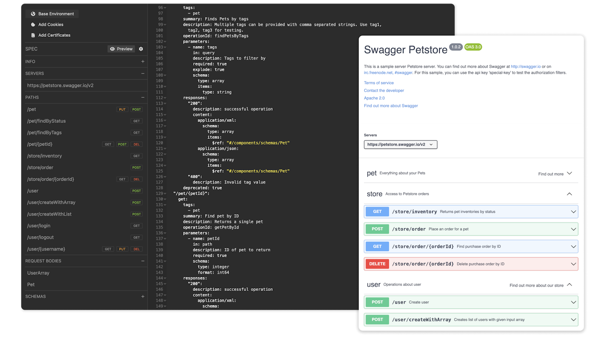Open the Terms of service link

(379, 82)
